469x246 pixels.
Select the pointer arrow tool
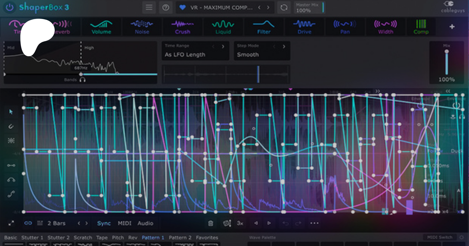pyautogui.click(x=11, y=112)
